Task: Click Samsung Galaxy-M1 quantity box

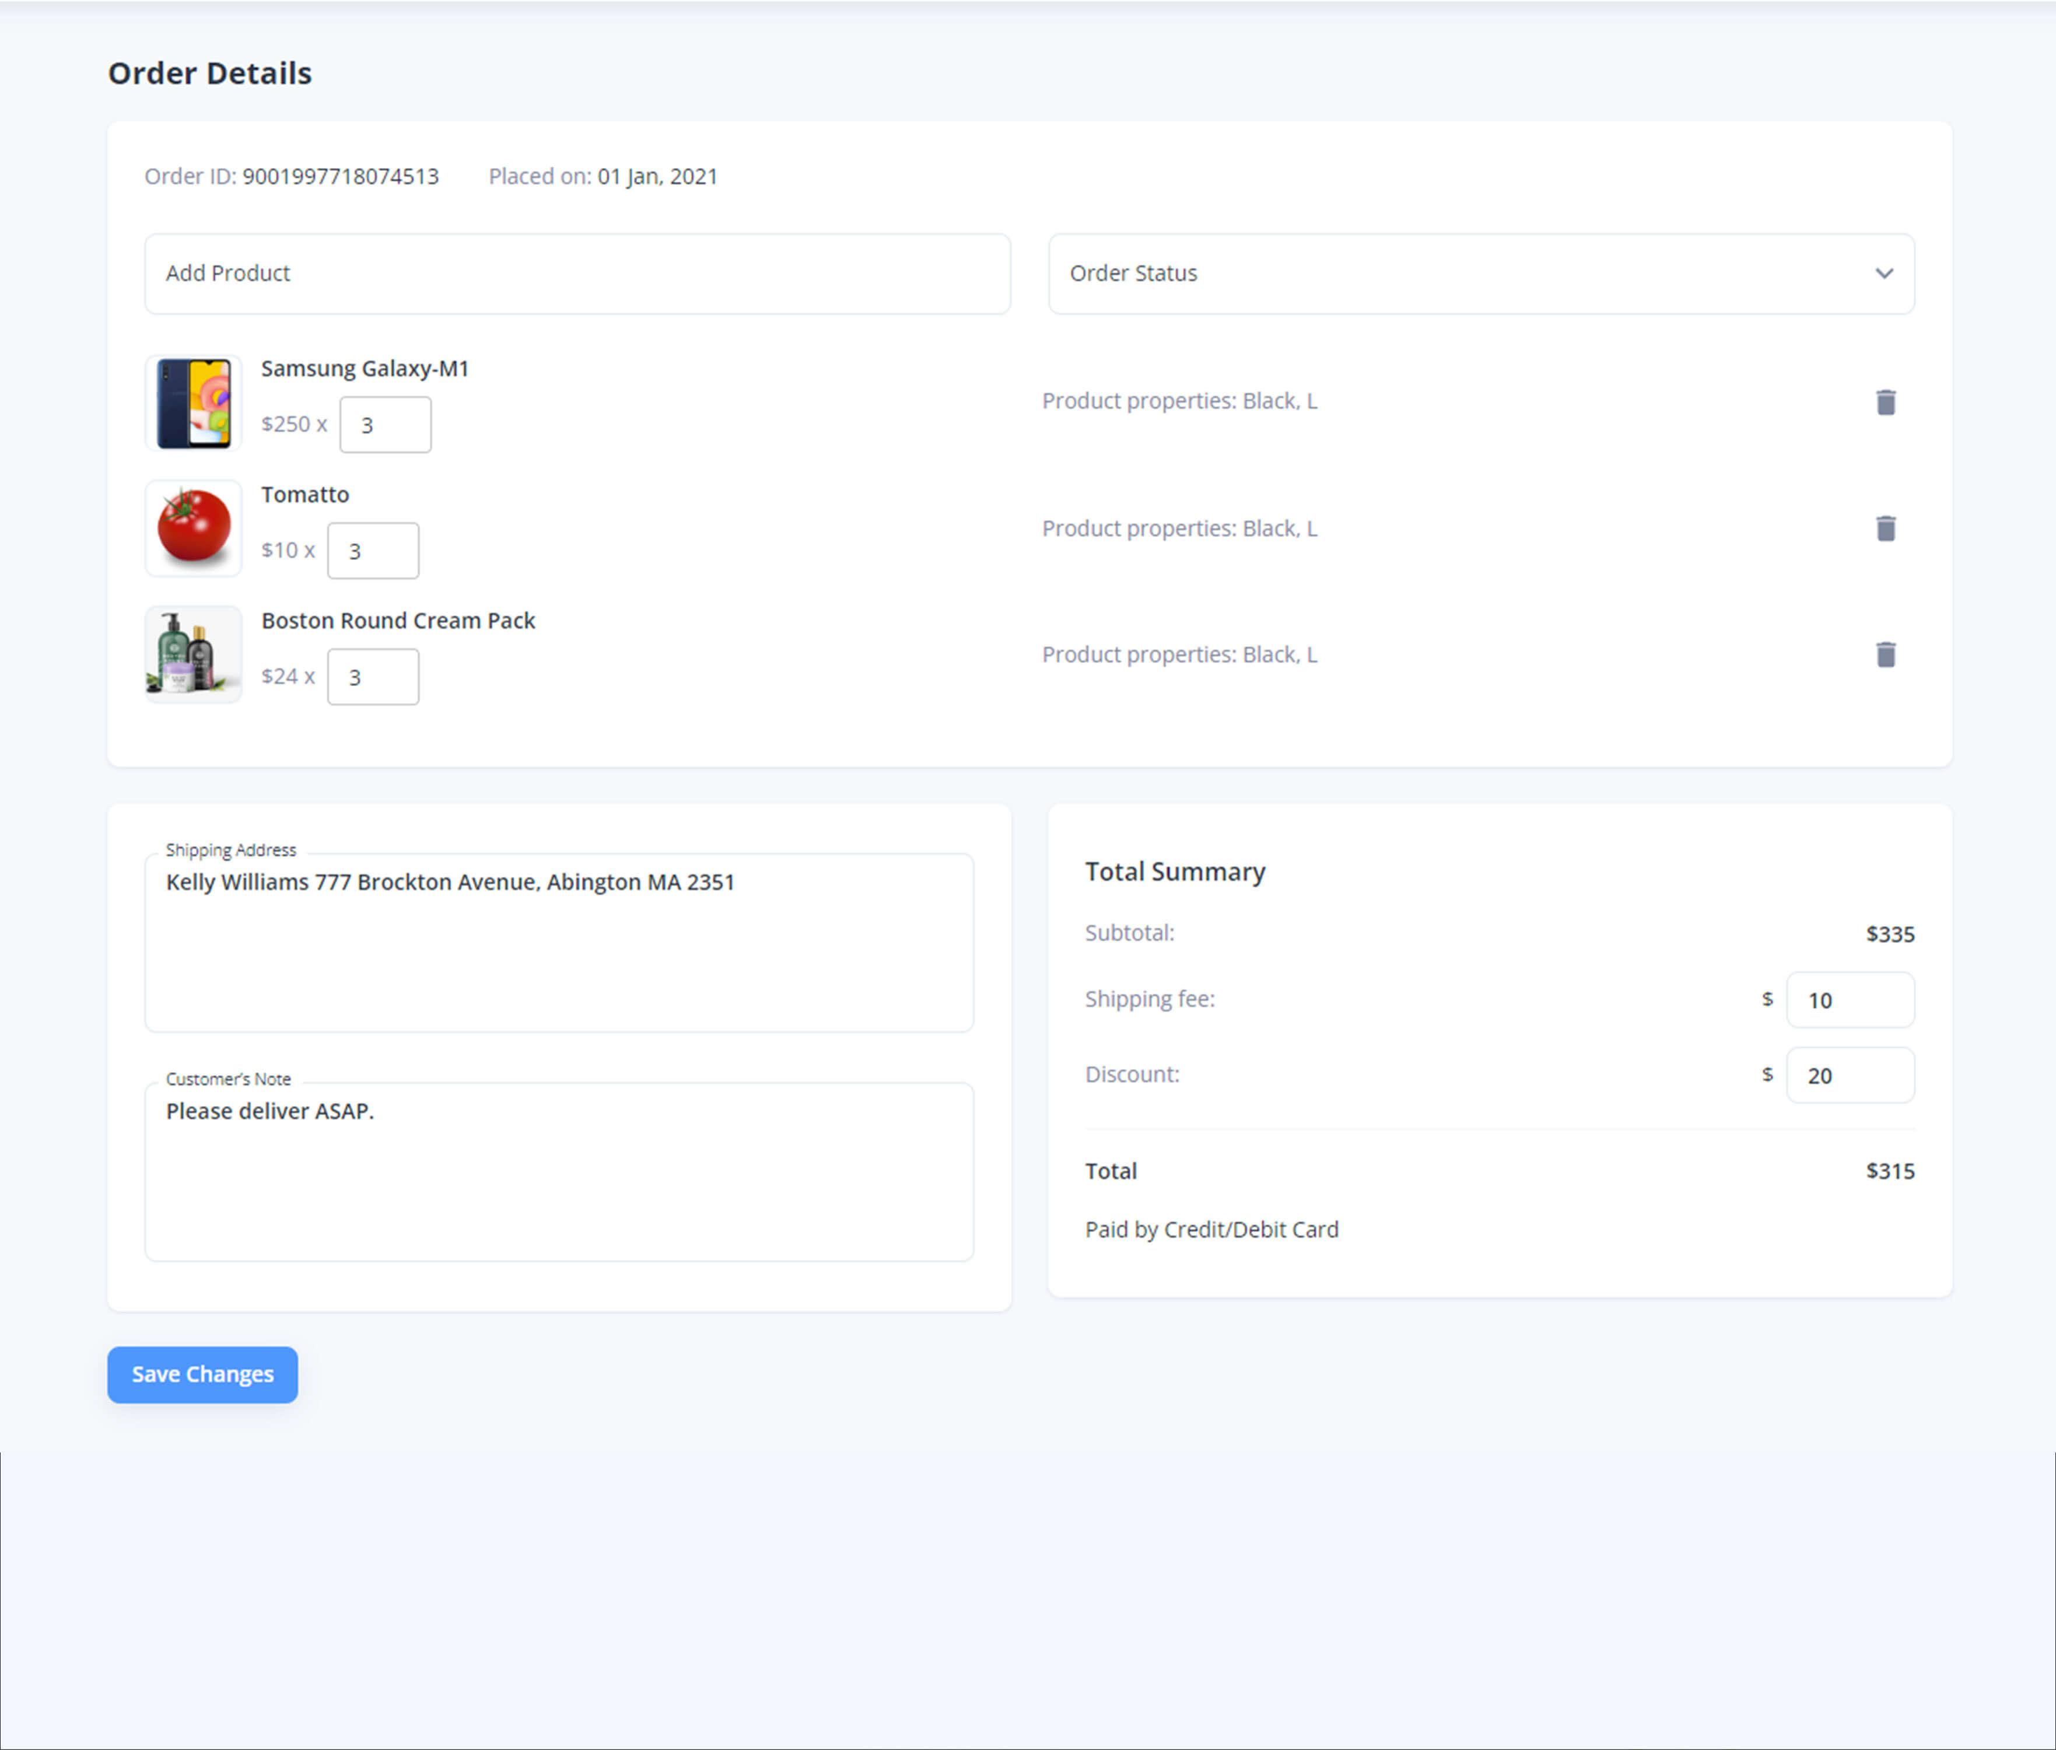Action: pos(385,425)
